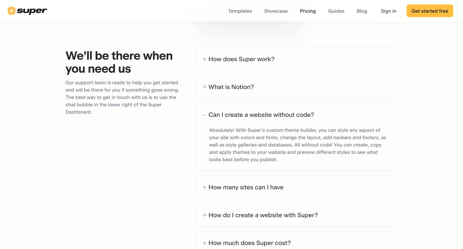This screenshot has height=249, width=463.
Task: Click the plus icon beside 'How many sites can I have'
Action: pos(204,187)
